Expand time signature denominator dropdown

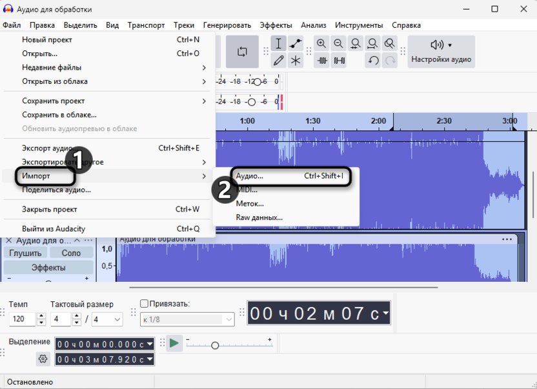(117, 319)
